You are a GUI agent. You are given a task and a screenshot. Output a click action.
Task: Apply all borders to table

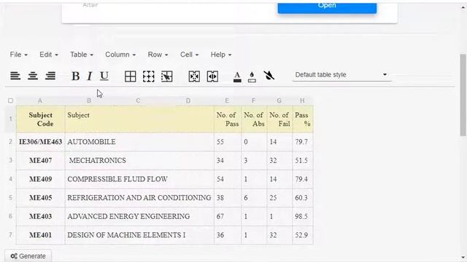click(130, 76)
